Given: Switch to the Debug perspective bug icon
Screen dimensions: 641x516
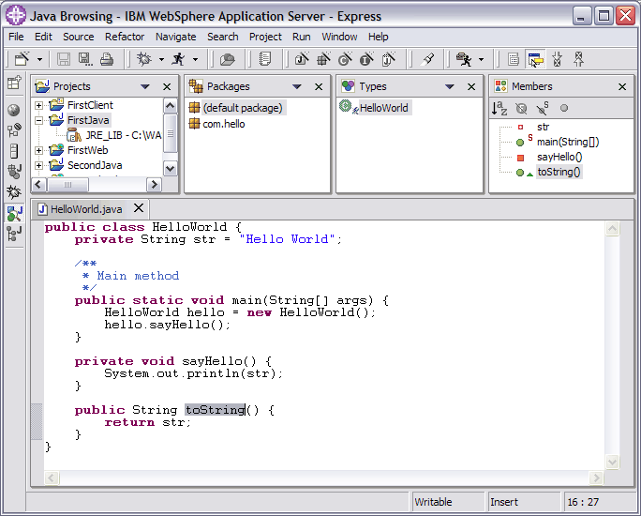Looking at the screenshot, I should tap(14, 192).
